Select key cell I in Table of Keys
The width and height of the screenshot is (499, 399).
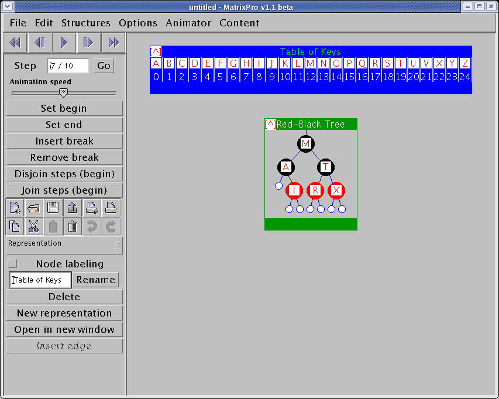coord(259,63)
